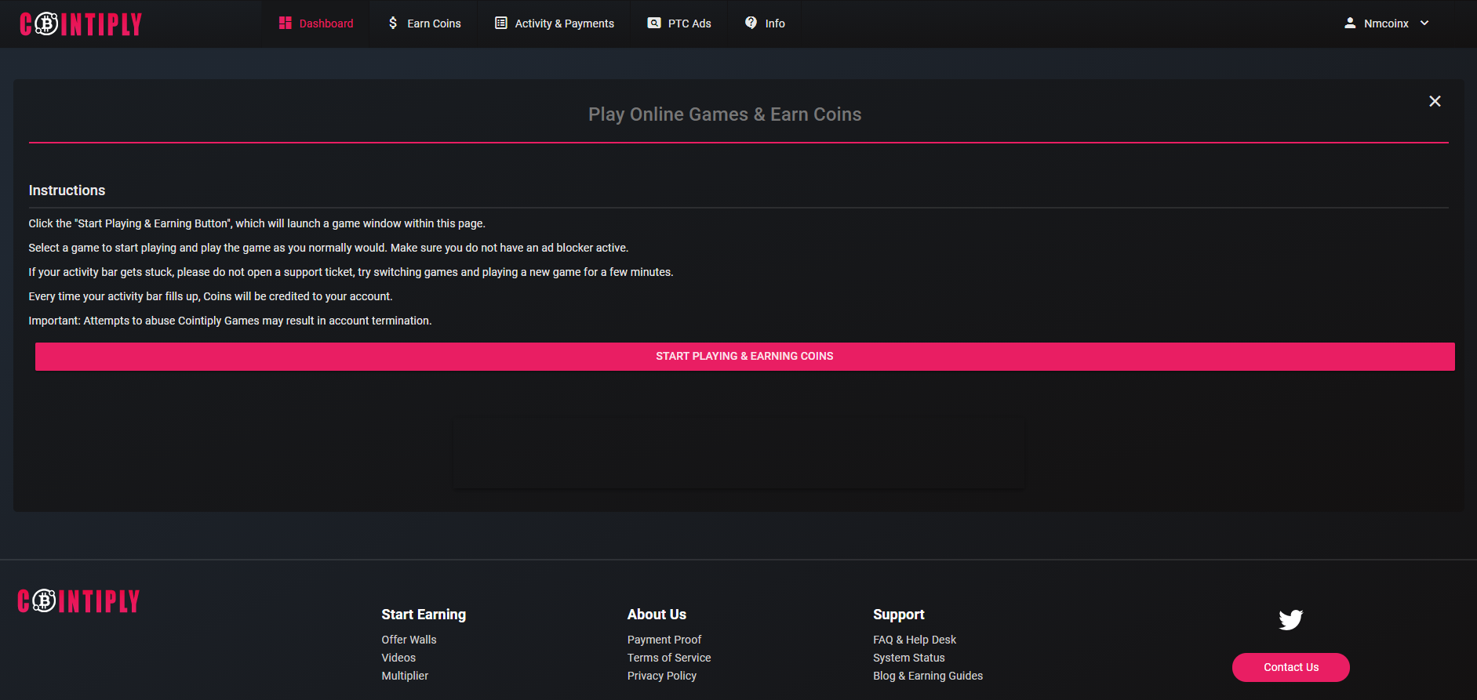Close the games panel with X
1477x700 pixels.
tap(1435, 101)
